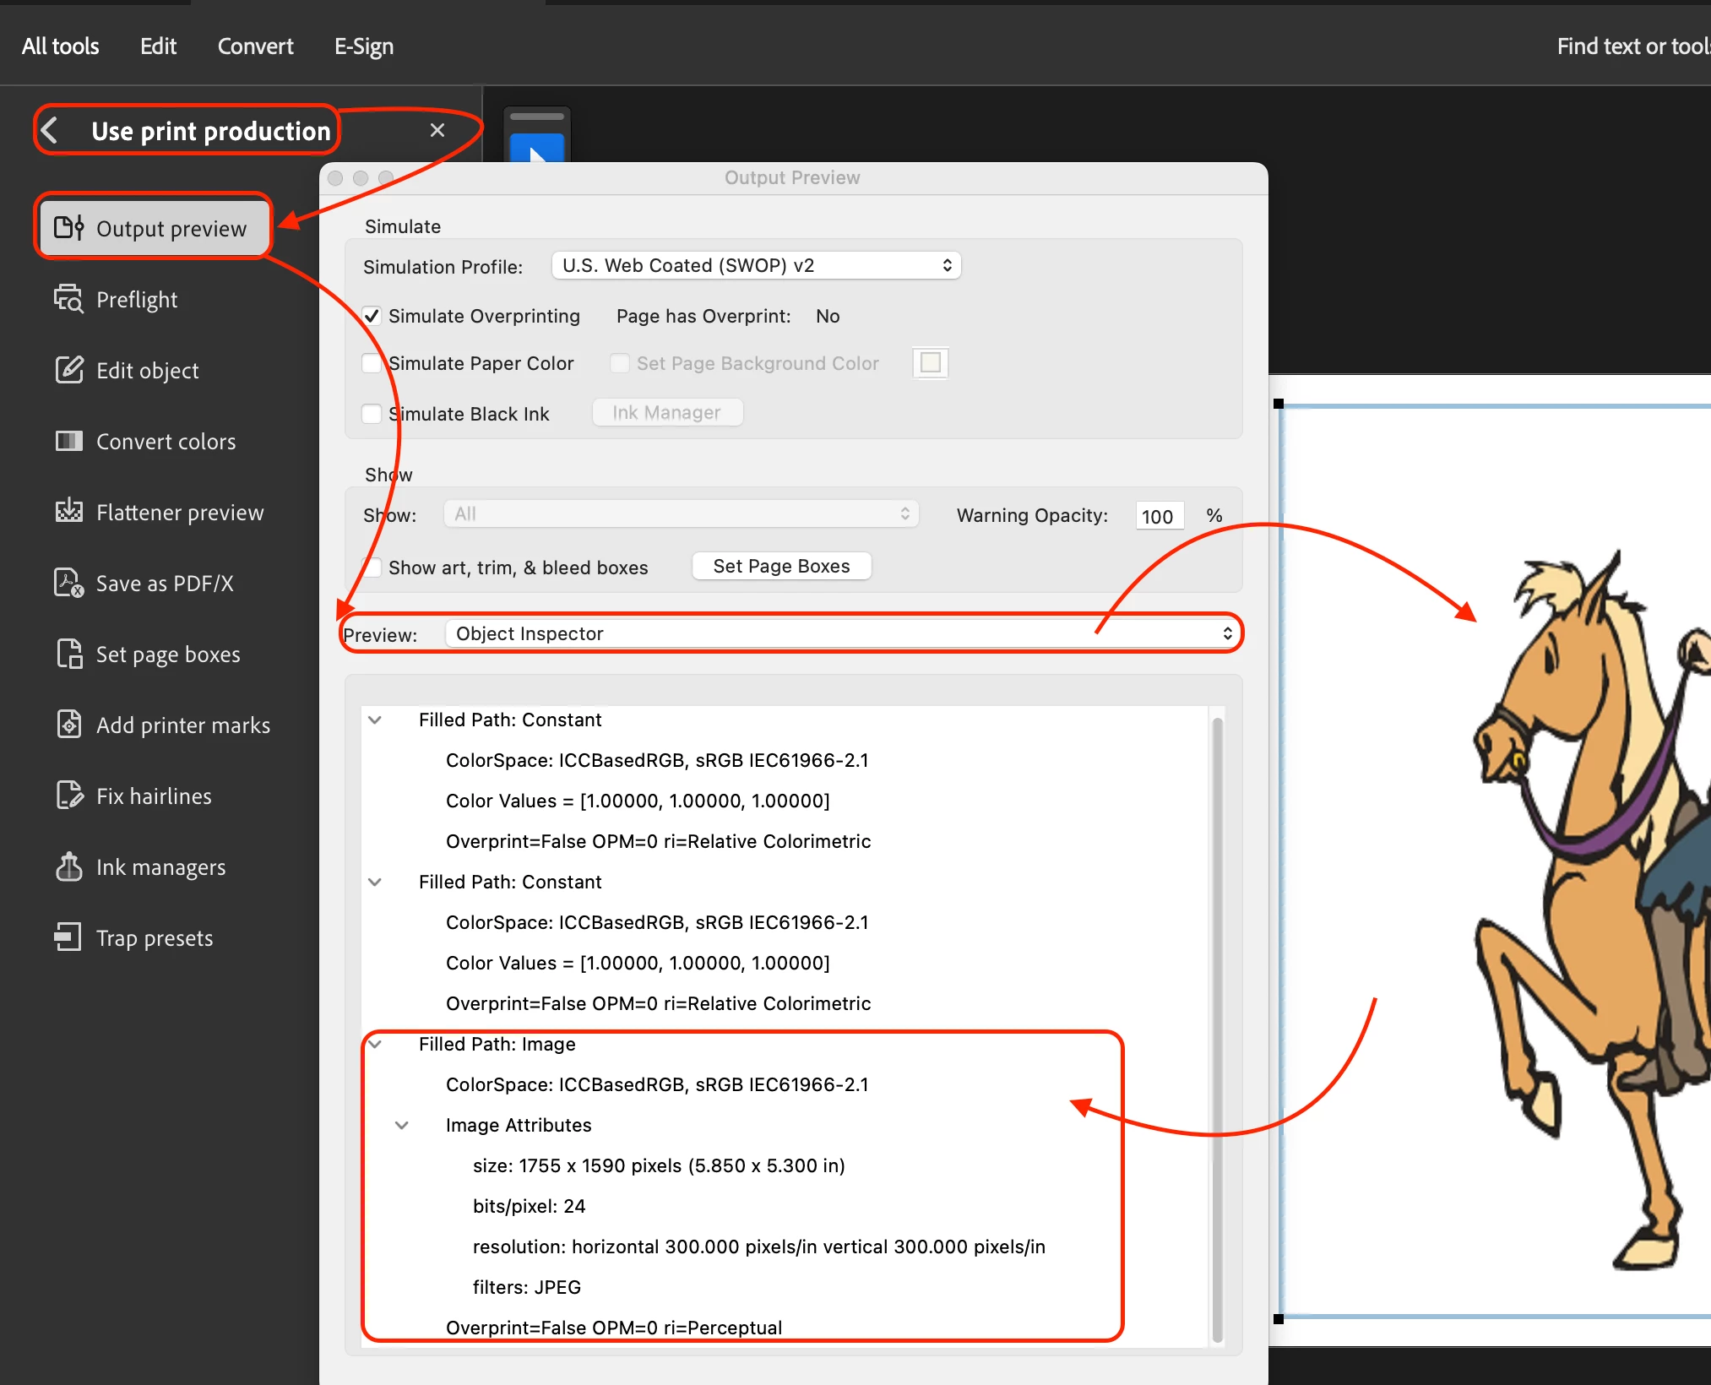The image size is (1711, 1385).
Task: Collapse the Image Attributes tree node
Action: pos(402,1125)
